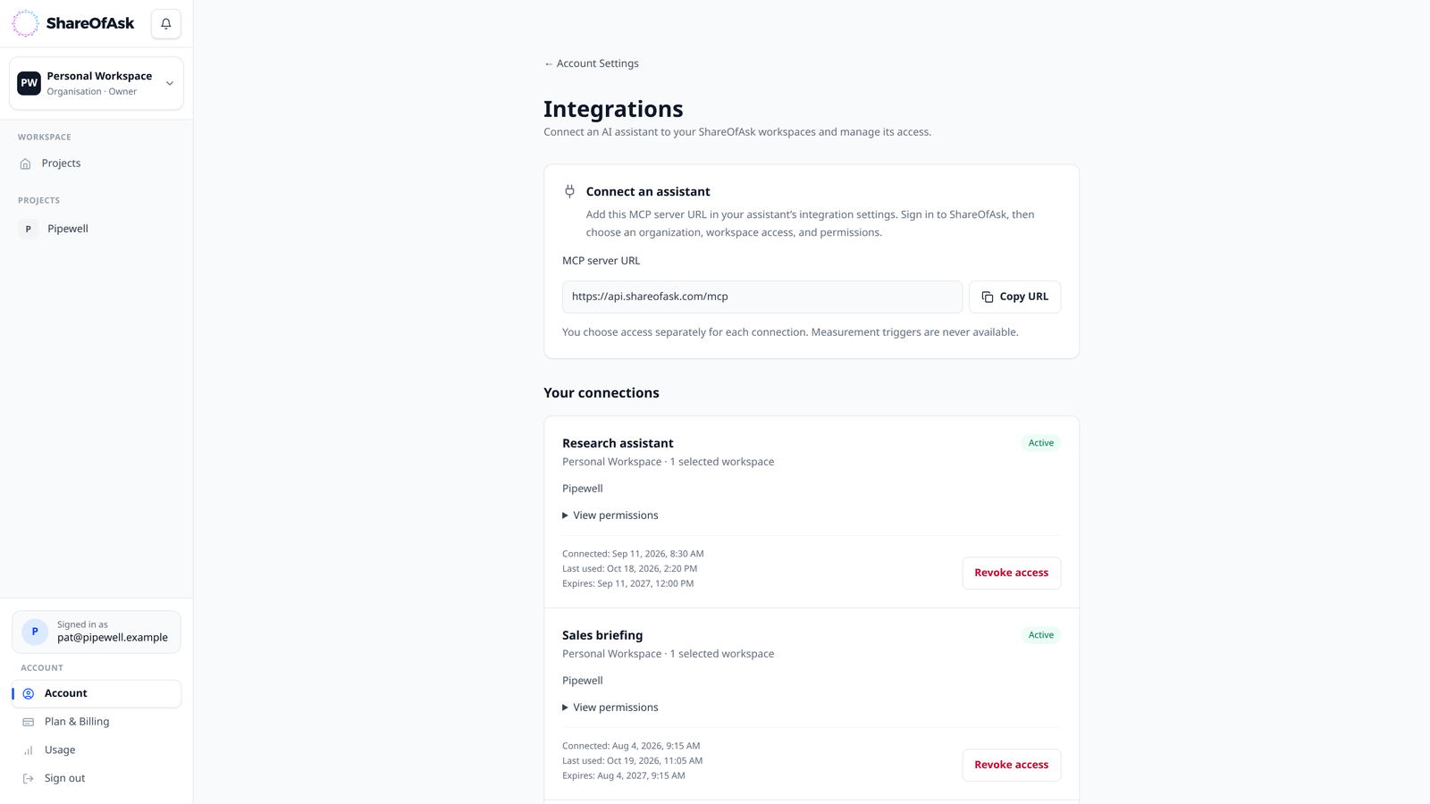The image size is (1430, 804).
Task: Open the Usage page
Action: point(97,750)
